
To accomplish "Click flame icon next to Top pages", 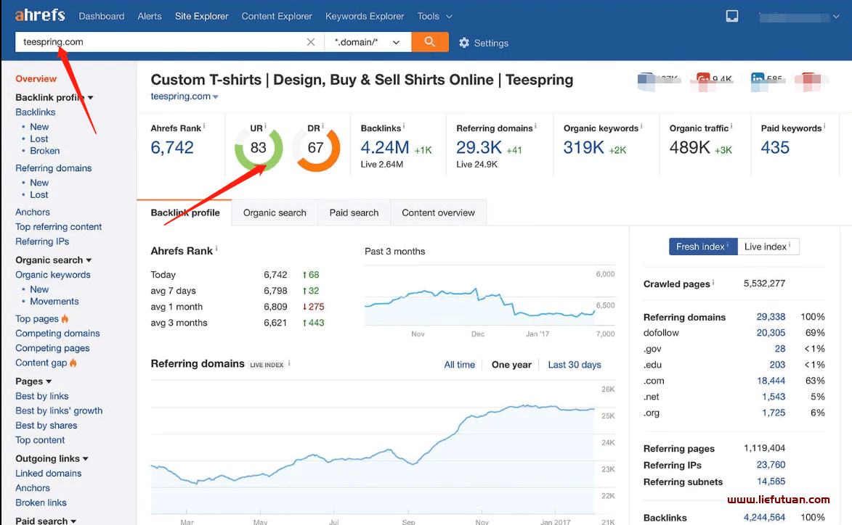I will 65,318.
